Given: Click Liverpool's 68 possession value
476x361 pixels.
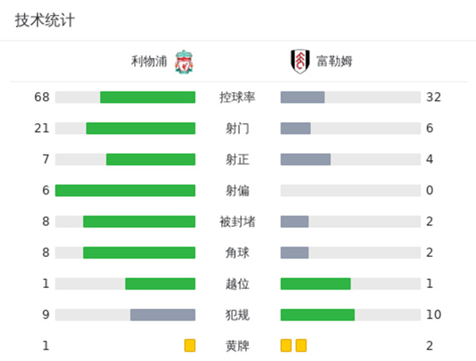Looking at the screenshot, I should click(42, 98).
